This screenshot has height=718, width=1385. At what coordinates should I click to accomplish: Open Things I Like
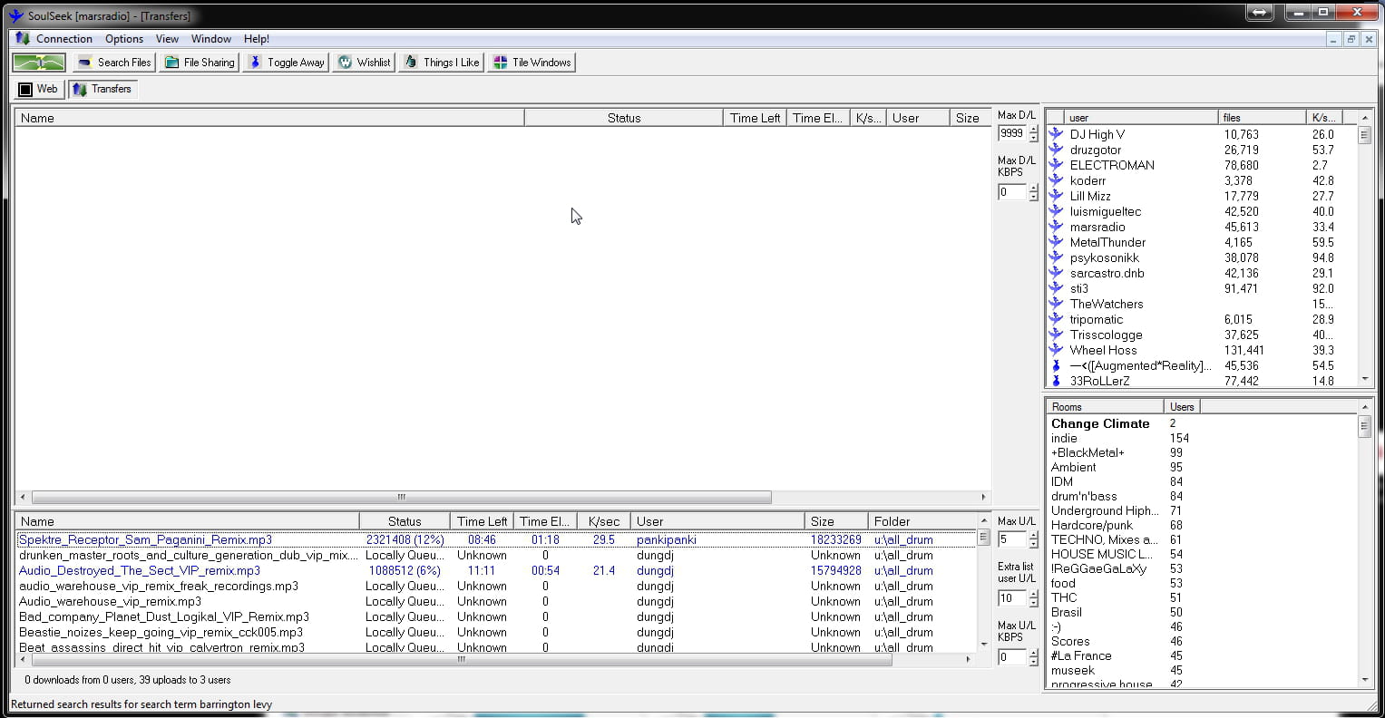point(441,63)
